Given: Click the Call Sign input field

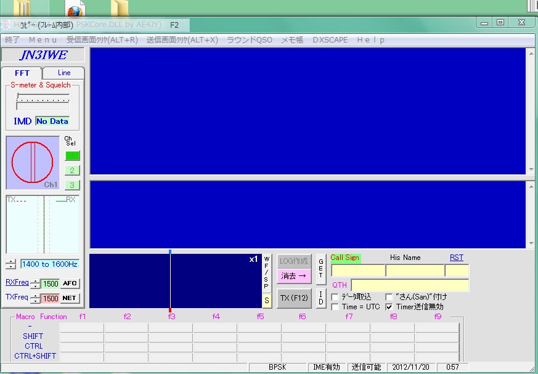Looking at the screenshot, I should pyautogui.click(x=358, y=270).
